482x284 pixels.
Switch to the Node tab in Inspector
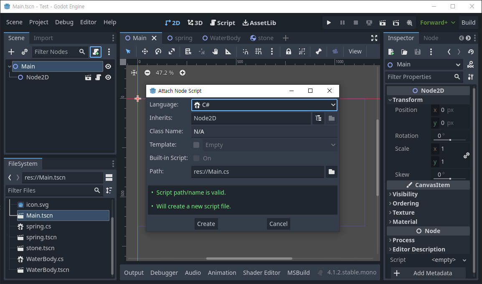click(x=431, y=38)
